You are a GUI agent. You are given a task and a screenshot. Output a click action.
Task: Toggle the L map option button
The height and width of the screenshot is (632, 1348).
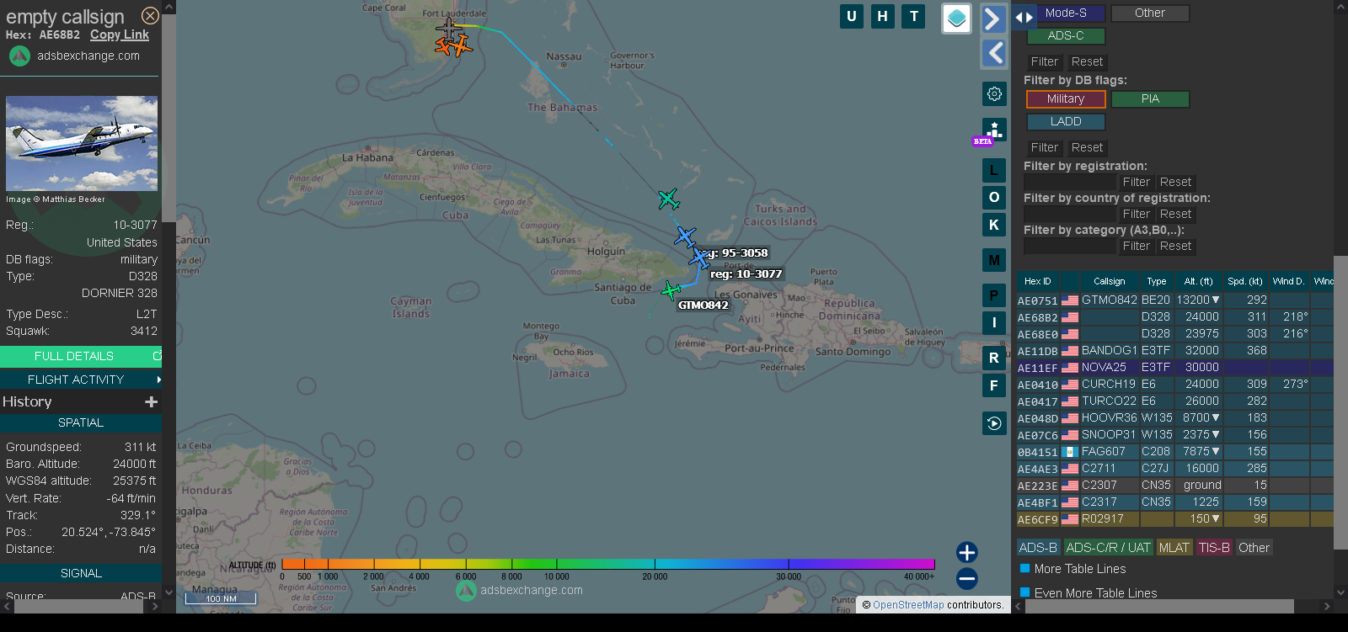coord(994,170)
